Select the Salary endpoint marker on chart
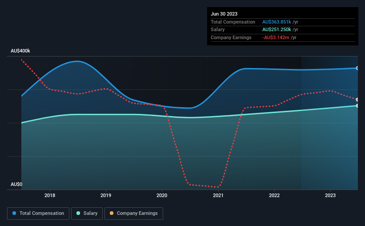The width and height of the screenshot is (365, 226). point(357,106)
